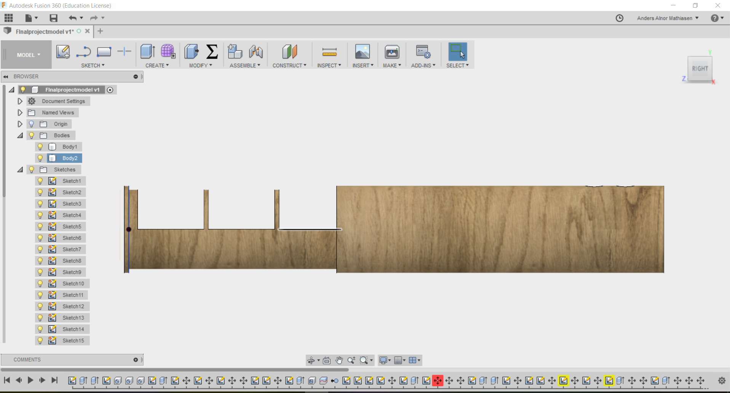Click the Save icon
The height and width of the screenshot is (393, 730).
(x=53, y=18)
